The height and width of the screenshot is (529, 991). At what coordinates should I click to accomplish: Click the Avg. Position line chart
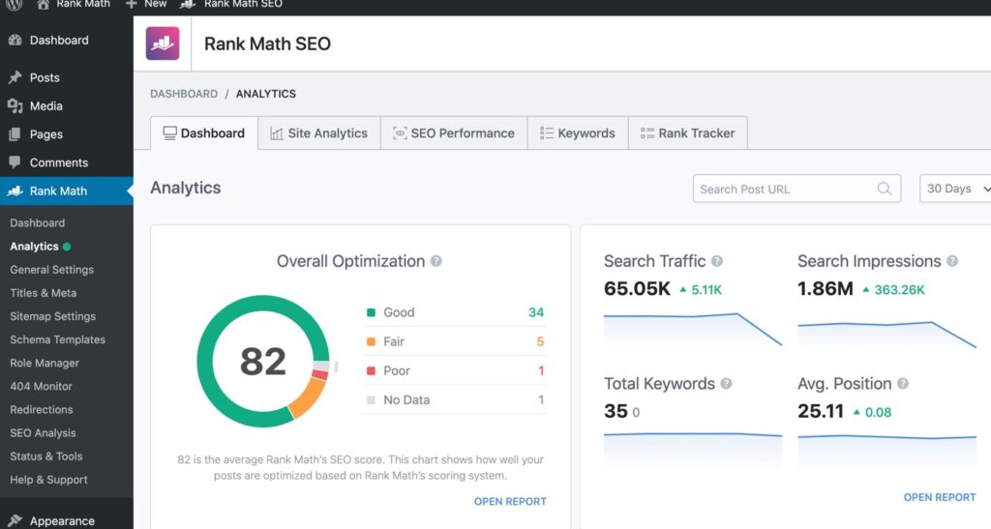coord(886,451)
